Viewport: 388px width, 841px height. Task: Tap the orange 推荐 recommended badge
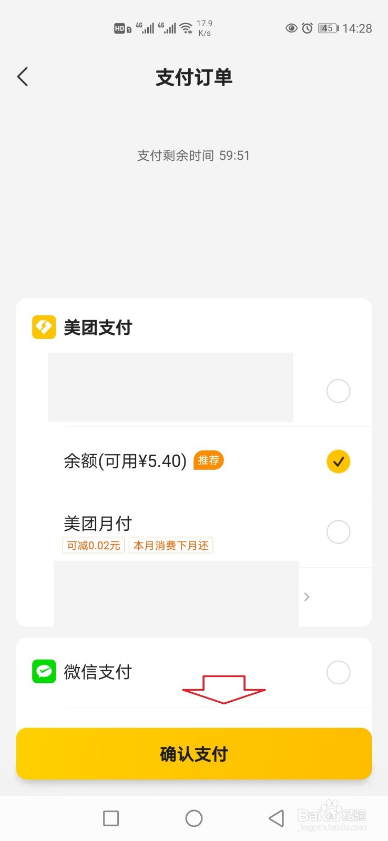click(x=209, y=460)
